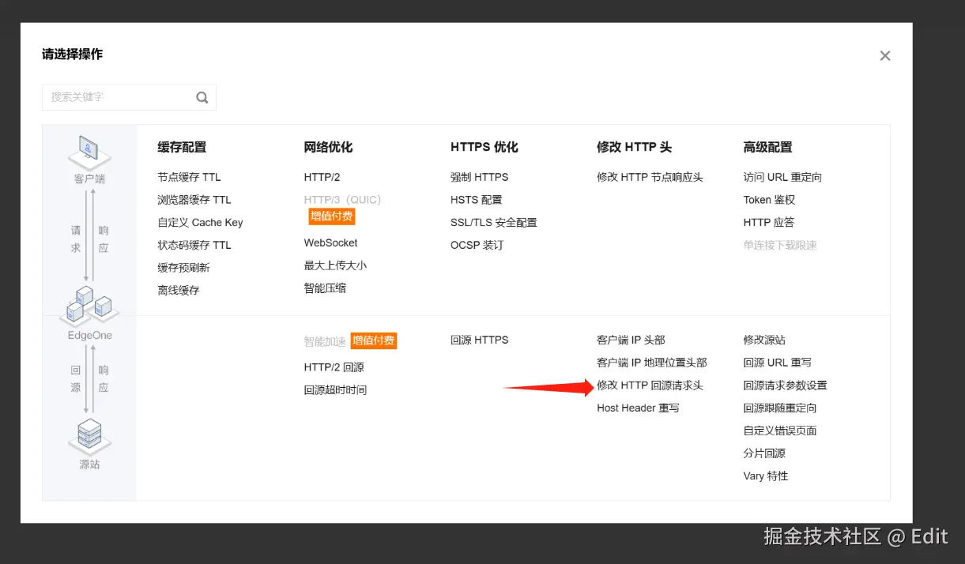965x564 pixels.
Task: Choose 客户端 IP 地理位置头部
Action: (652, 363)
